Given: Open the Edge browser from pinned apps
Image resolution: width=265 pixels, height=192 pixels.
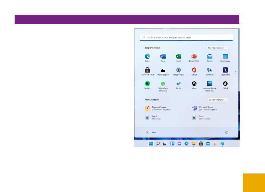Looking at the screenshot, I should [x=147, y=57].
